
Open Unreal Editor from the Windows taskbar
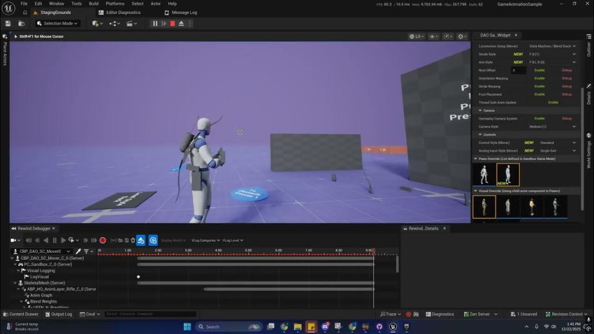[x=393, y=326]
